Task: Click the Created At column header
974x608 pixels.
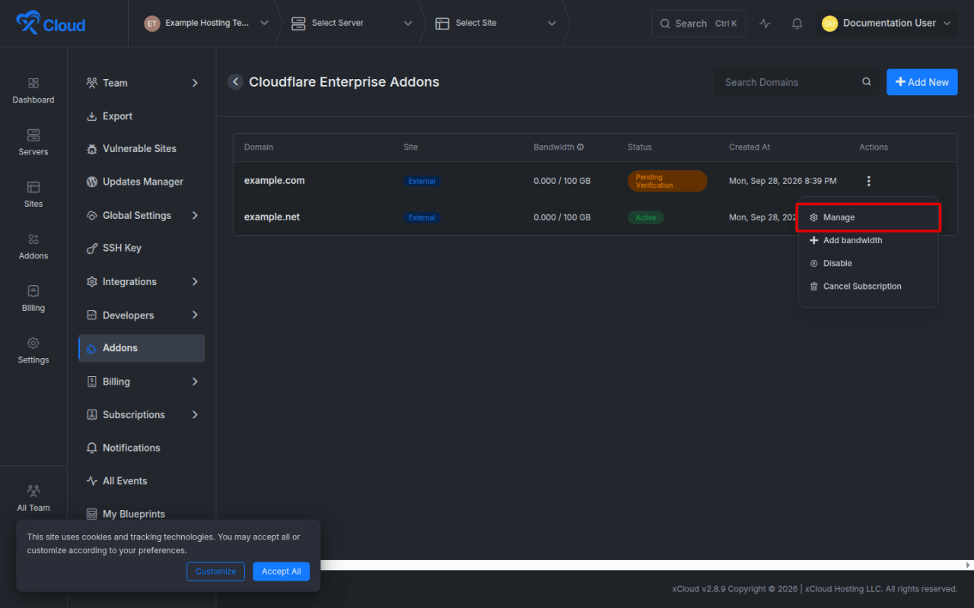Action: pos(750,147)
